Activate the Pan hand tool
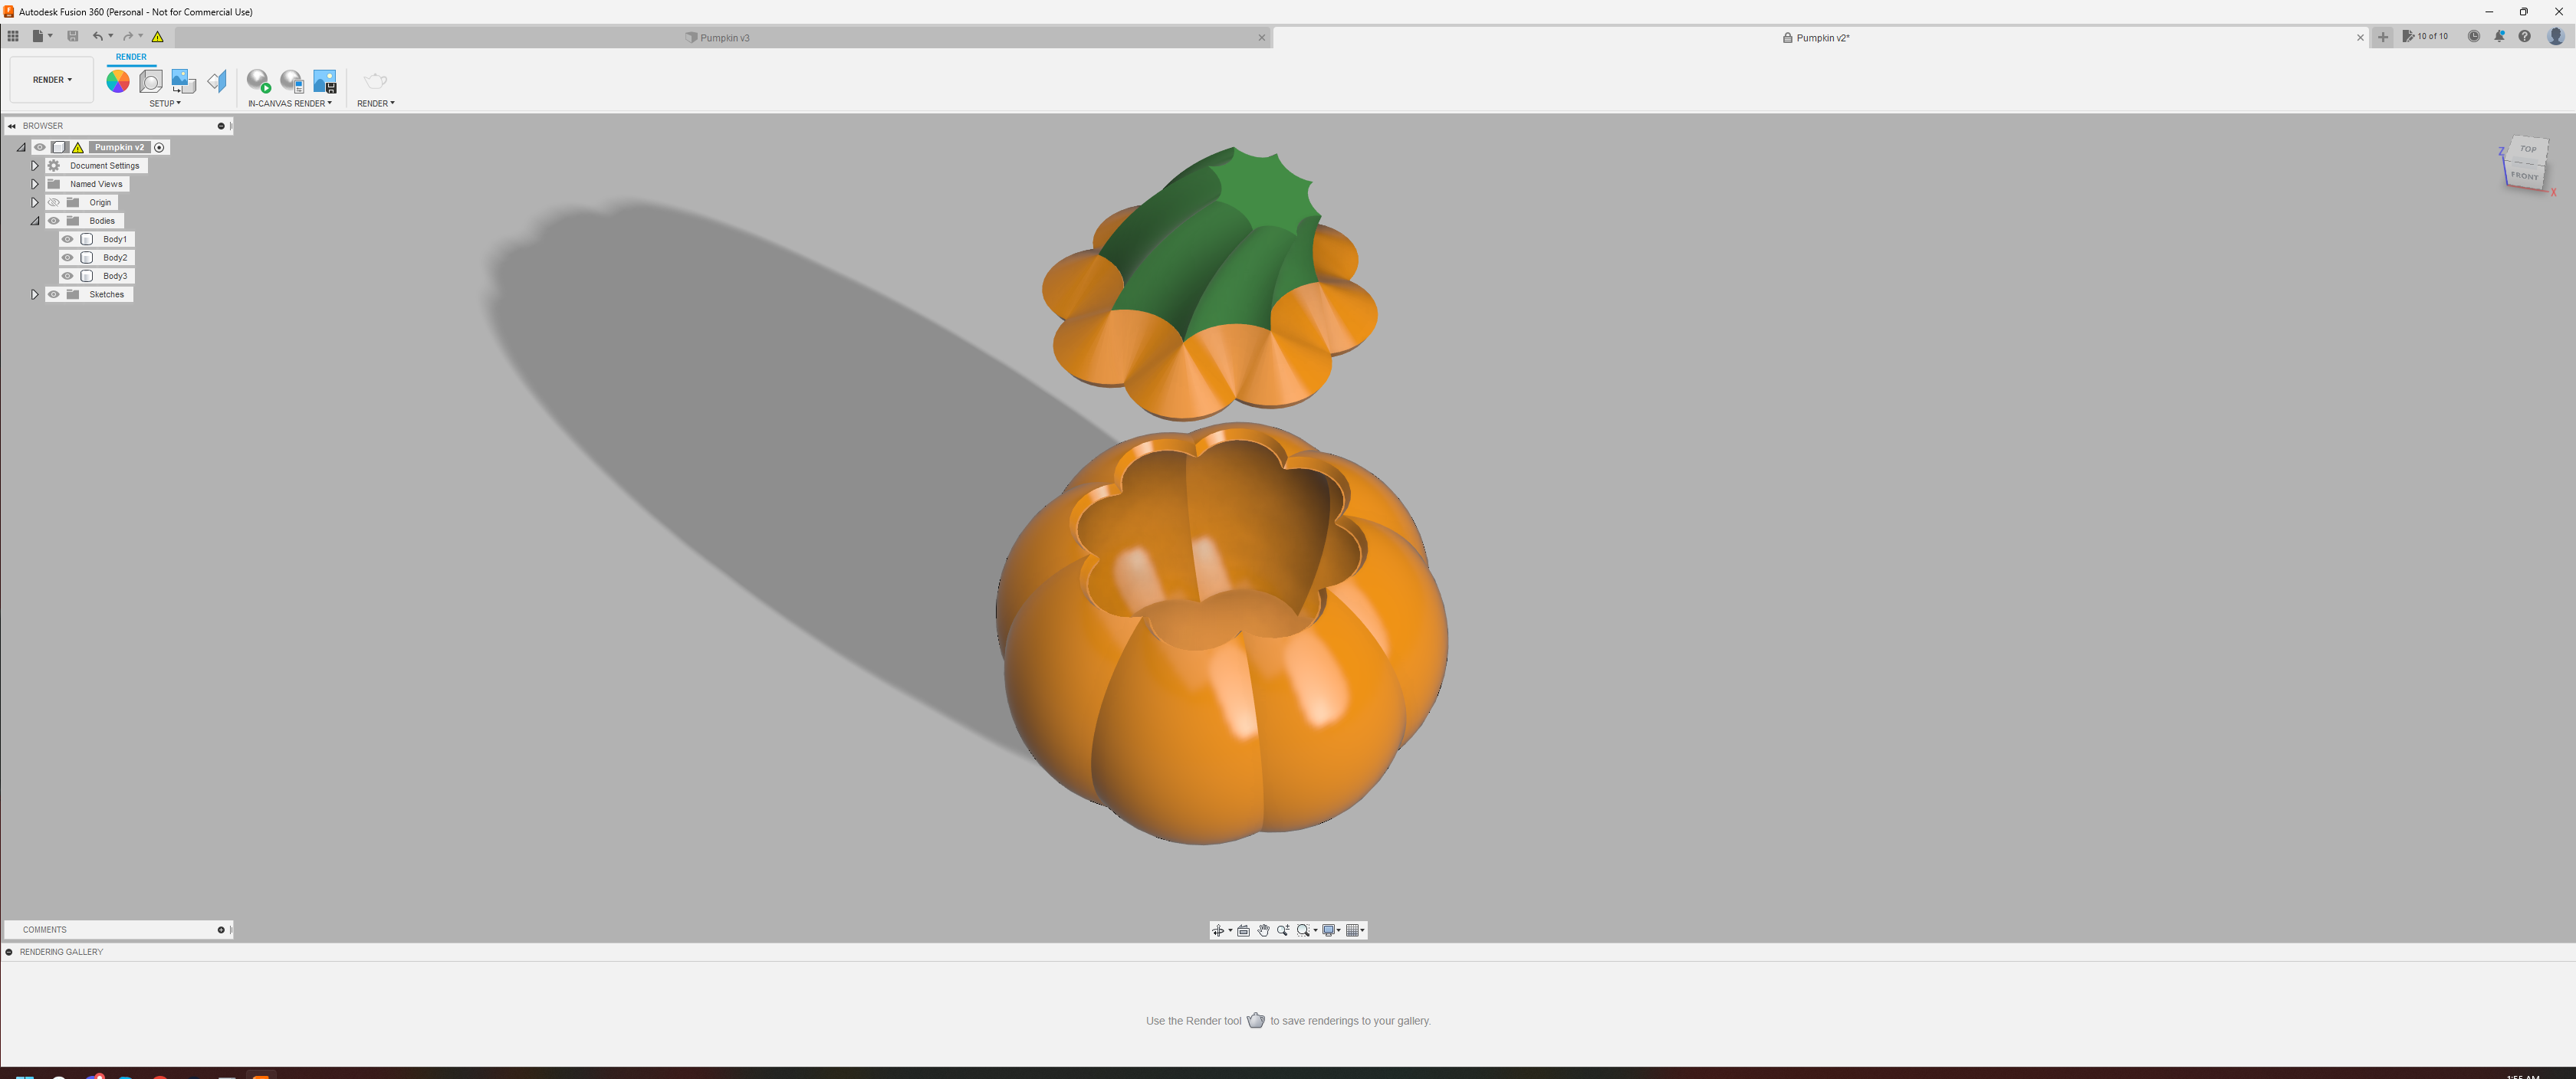This screenshot has height=1079, width=2576. [1263, 931]
